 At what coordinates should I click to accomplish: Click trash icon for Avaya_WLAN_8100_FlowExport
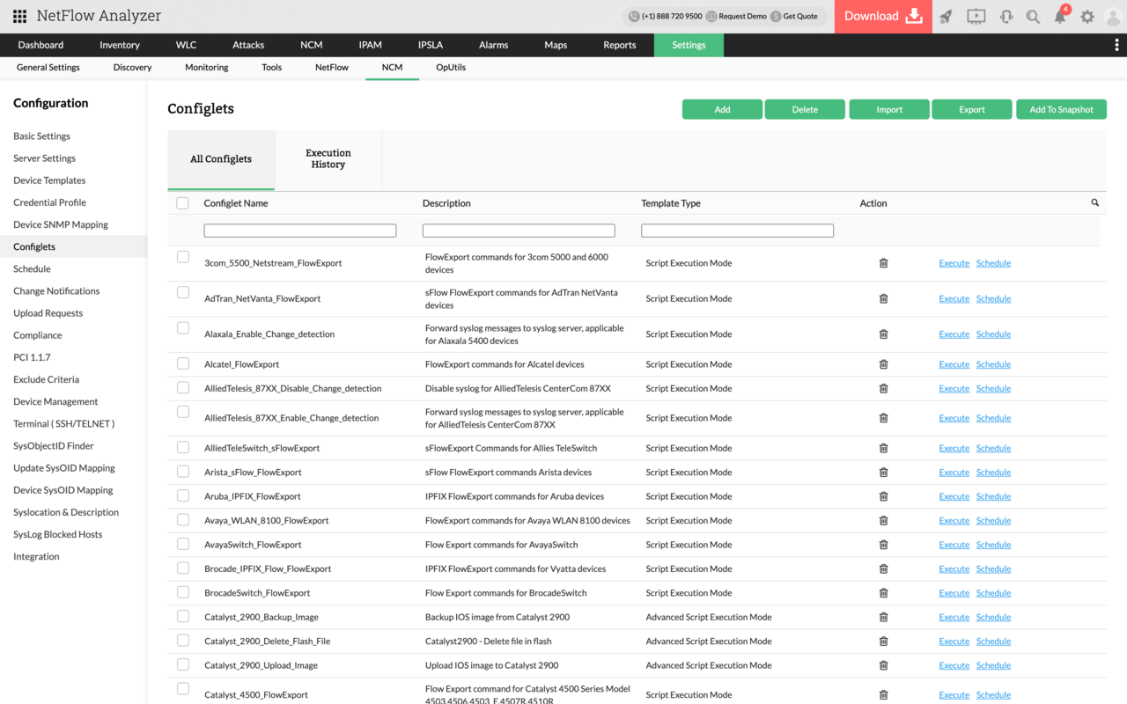883,521
